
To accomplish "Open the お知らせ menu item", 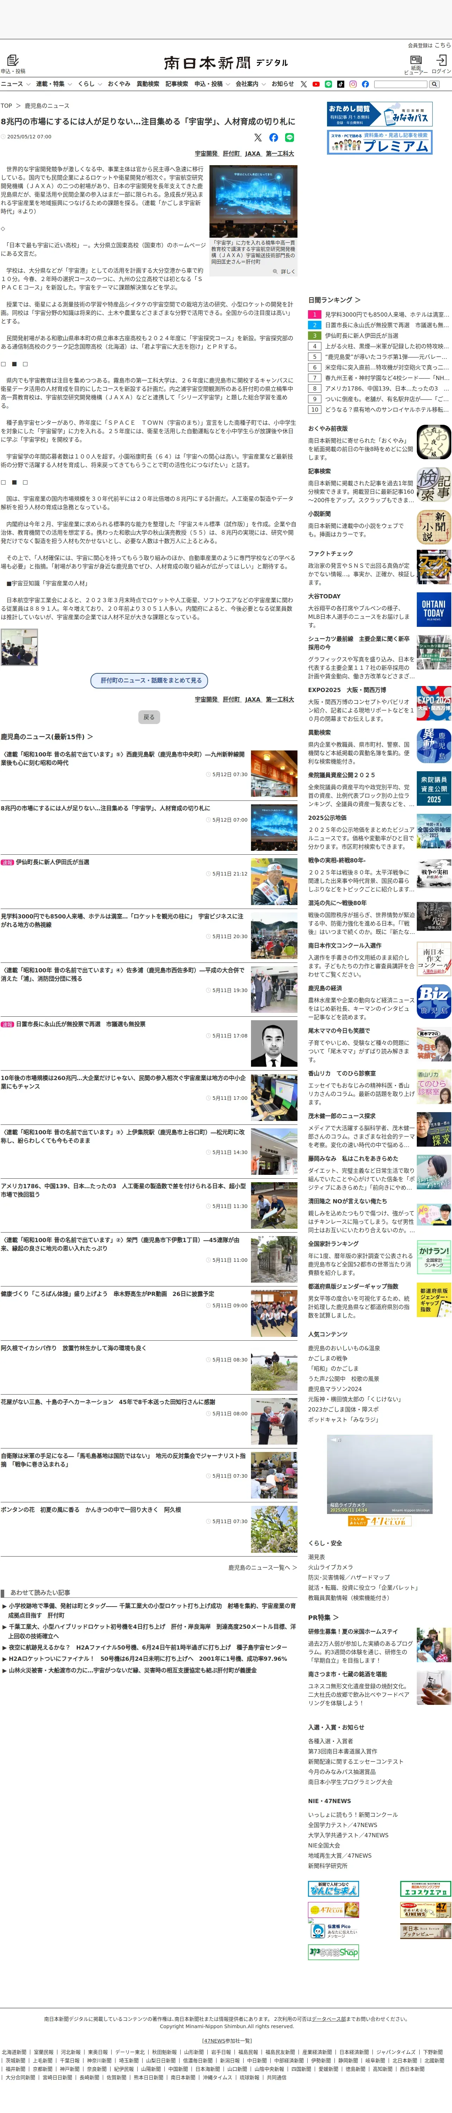I will pyautogui.click(x=282, y=84).
